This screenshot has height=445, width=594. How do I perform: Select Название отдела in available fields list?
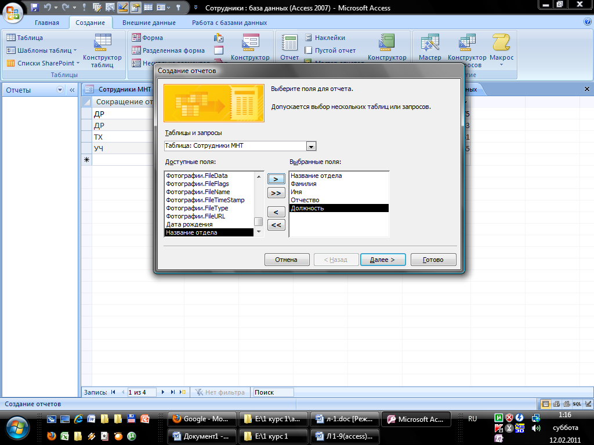(209, 232)
